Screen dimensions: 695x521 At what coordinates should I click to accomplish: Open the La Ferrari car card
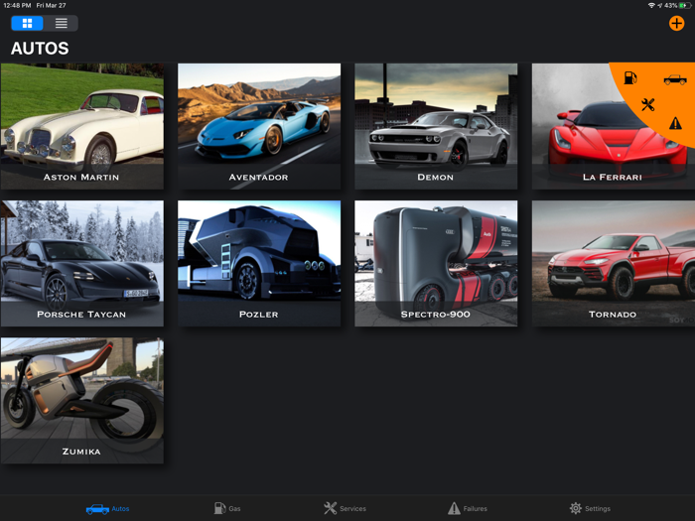[613, 126]
